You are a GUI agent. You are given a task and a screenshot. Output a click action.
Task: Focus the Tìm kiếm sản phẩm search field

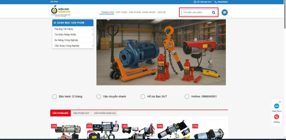(x=196, y=12)
